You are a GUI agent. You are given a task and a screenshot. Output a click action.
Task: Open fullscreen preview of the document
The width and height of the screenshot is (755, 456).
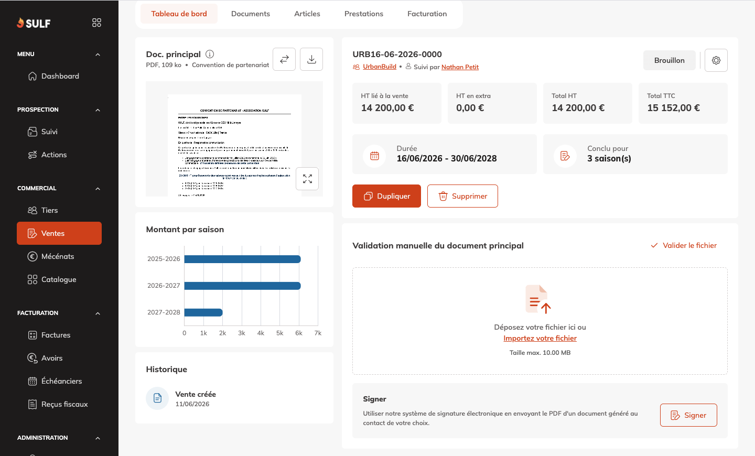307,179
